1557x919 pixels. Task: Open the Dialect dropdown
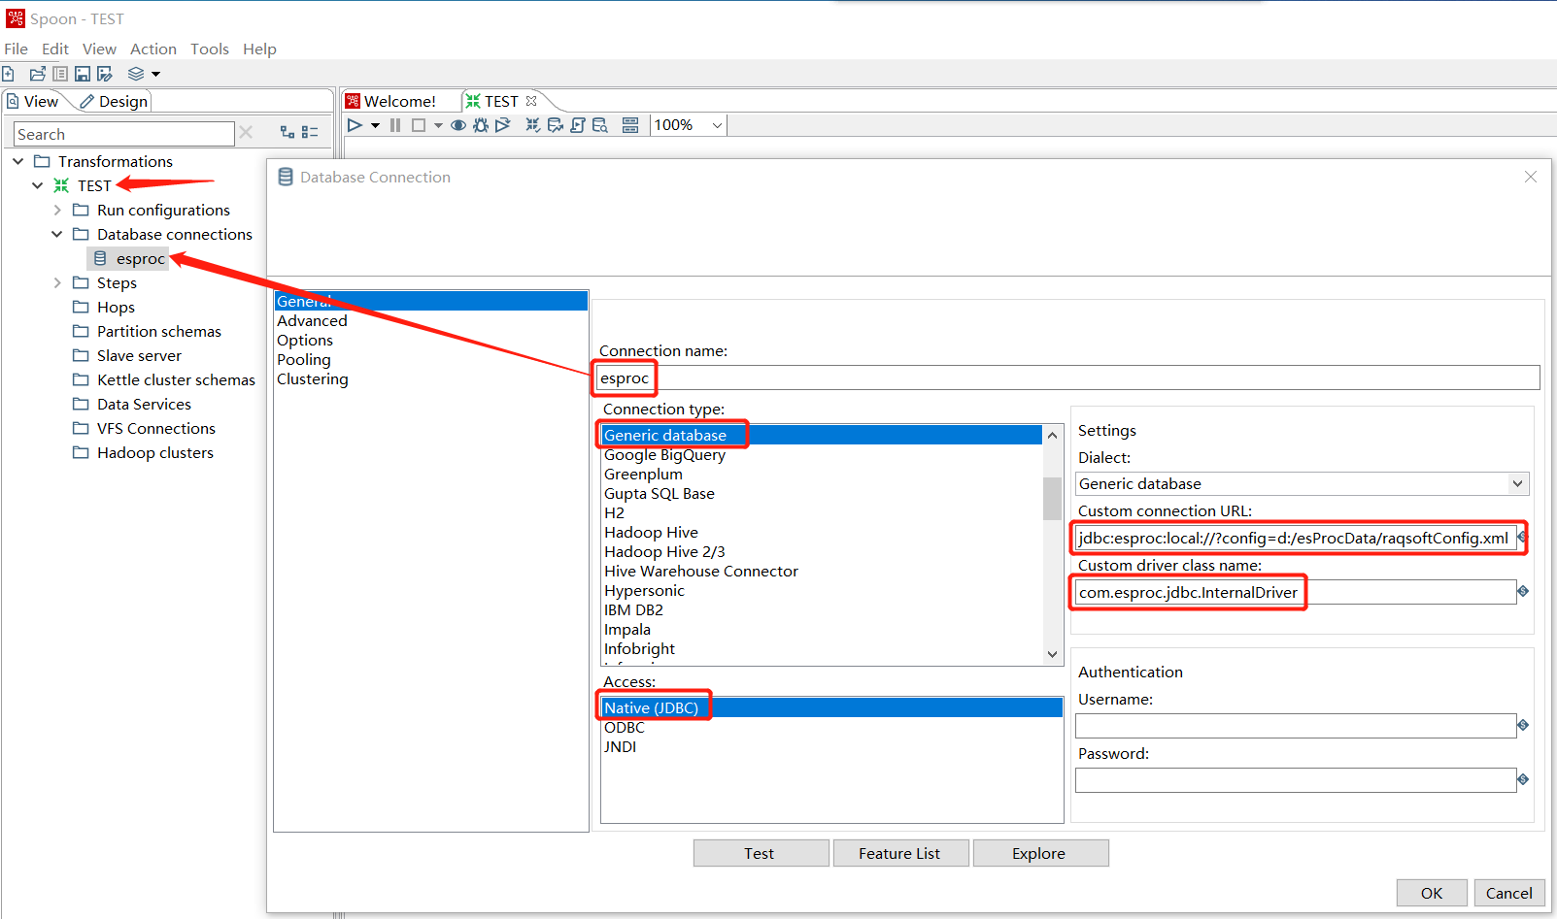(x=1517, y=483)
